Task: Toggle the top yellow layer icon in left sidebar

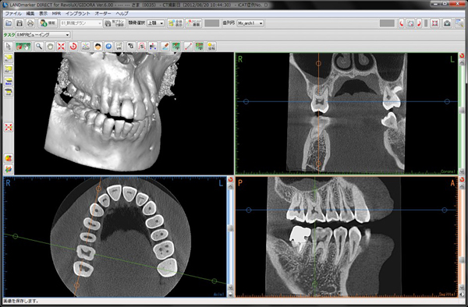Action: [9, 57]
